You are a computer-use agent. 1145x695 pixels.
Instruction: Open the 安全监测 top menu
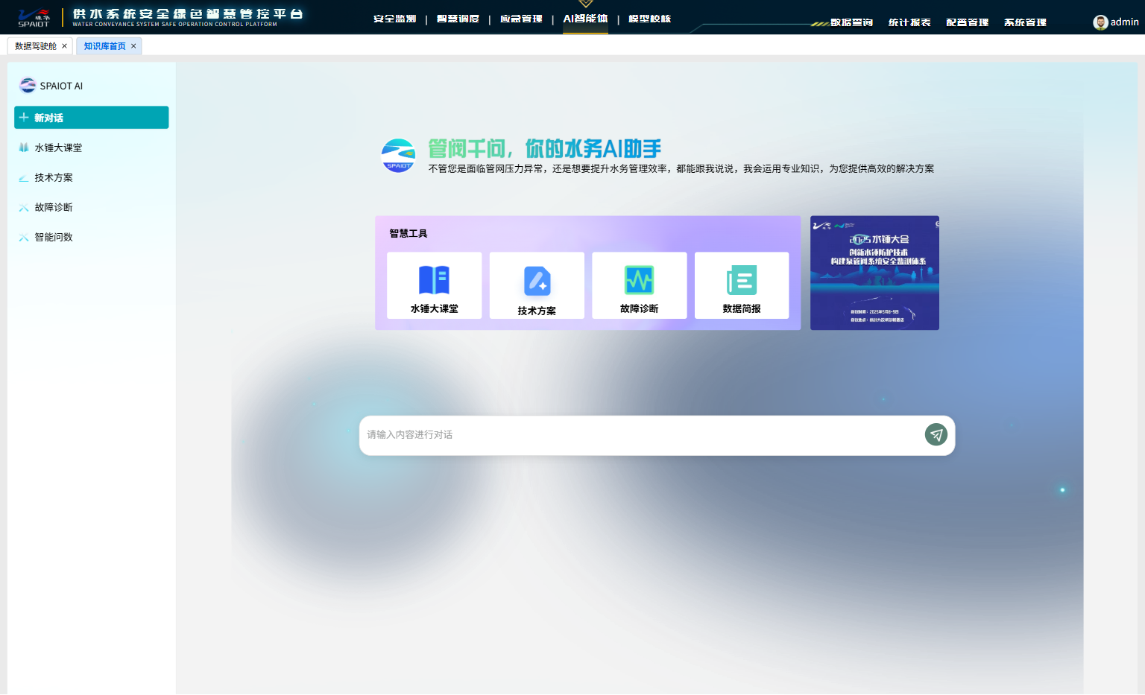(x=394, y=19)
